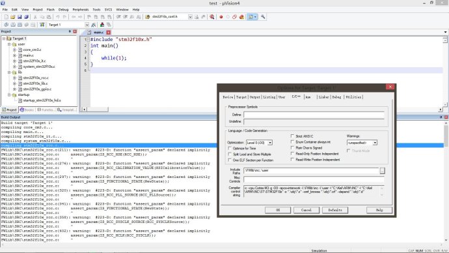The height and width of the screenshot is (253, 449).
Task: Select main.c in project tree
Action: click(x=28, y=55)
